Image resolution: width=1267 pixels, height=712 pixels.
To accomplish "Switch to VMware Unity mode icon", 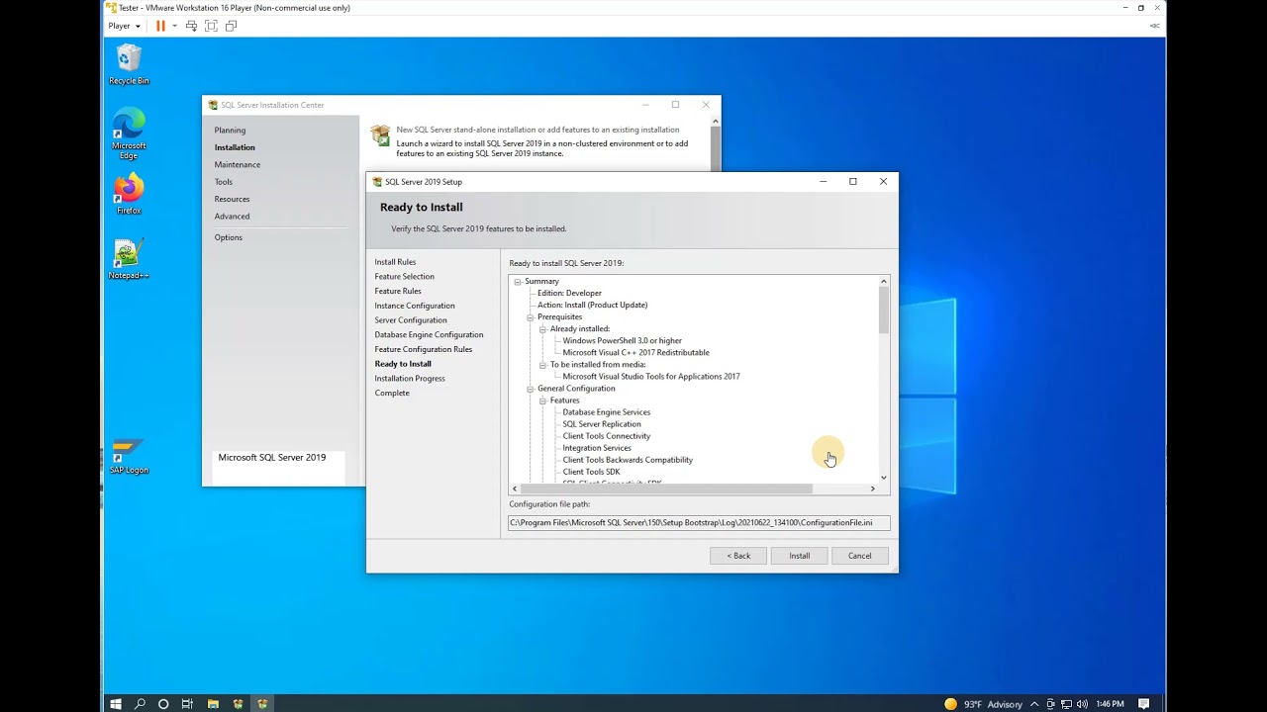I will 231,26.
